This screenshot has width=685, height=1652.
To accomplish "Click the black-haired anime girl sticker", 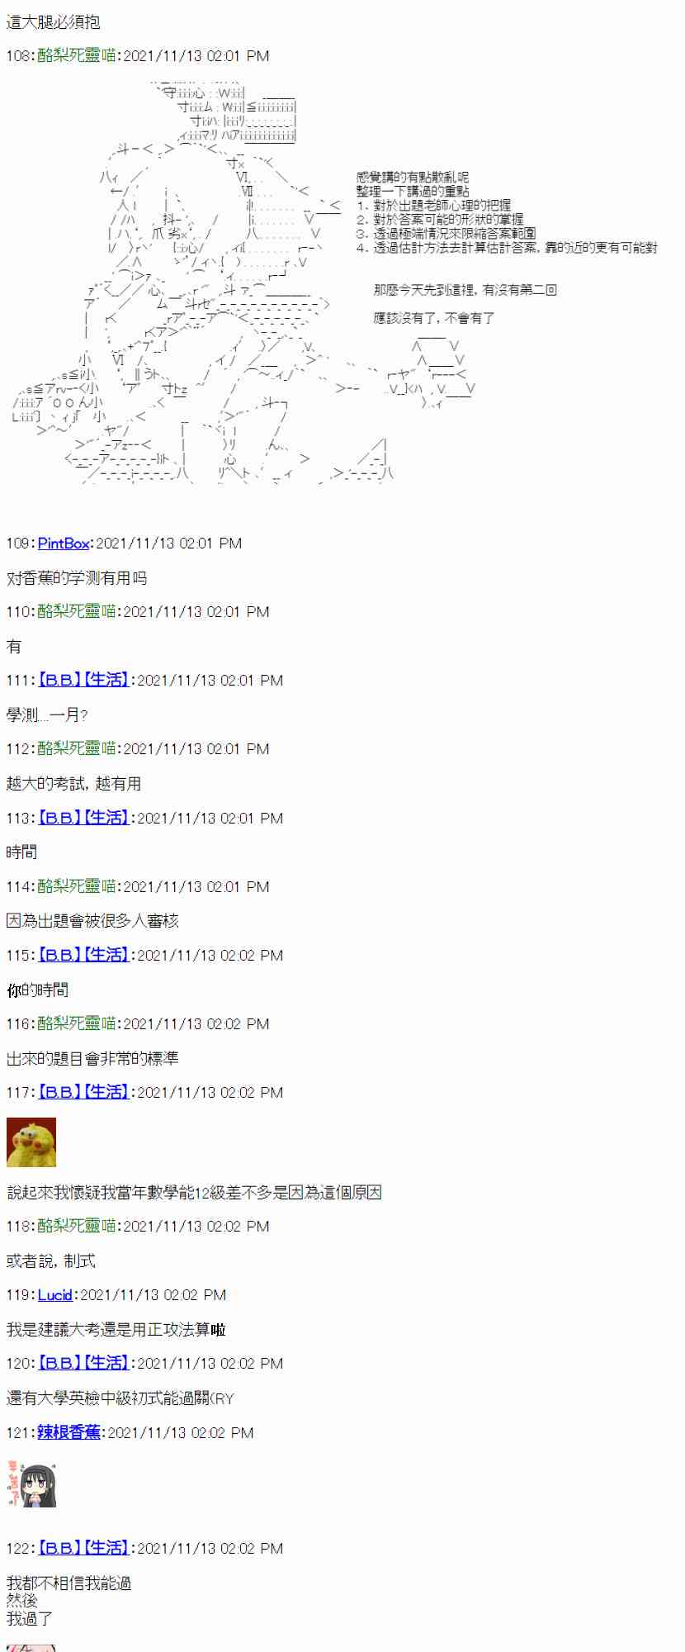I will [x=31, y=1483].
